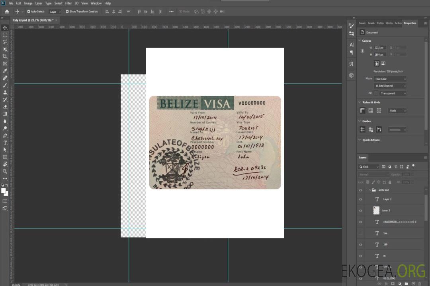Click the canvas width field

pos(380,48)
